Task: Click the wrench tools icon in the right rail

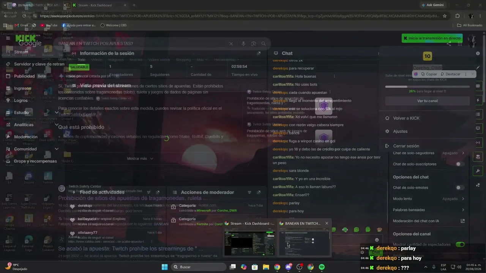Action: [x=478, y=171]
